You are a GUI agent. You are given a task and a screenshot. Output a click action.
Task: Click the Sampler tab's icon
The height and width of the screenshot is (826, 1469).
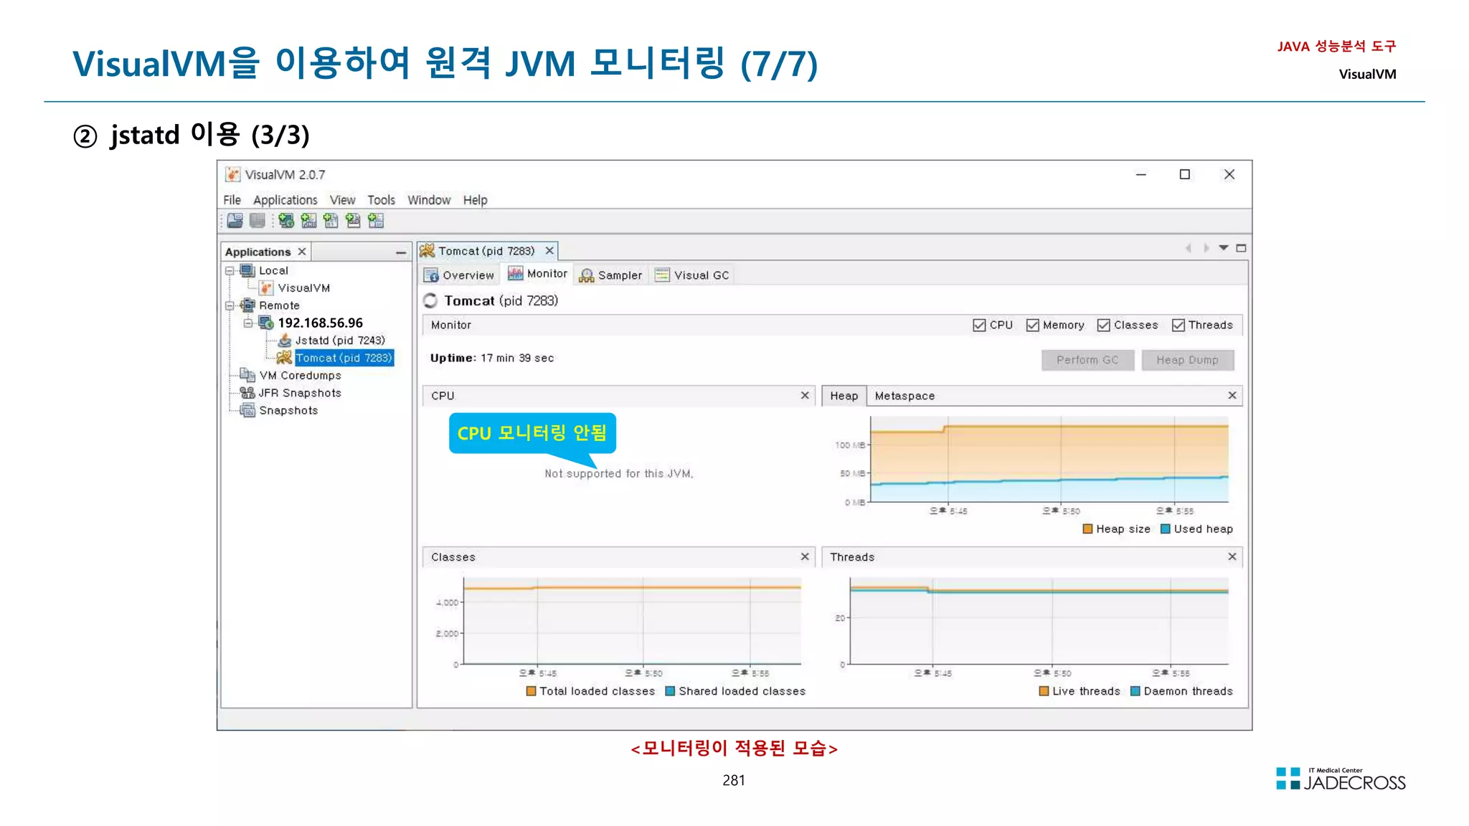tap(587, 275)
